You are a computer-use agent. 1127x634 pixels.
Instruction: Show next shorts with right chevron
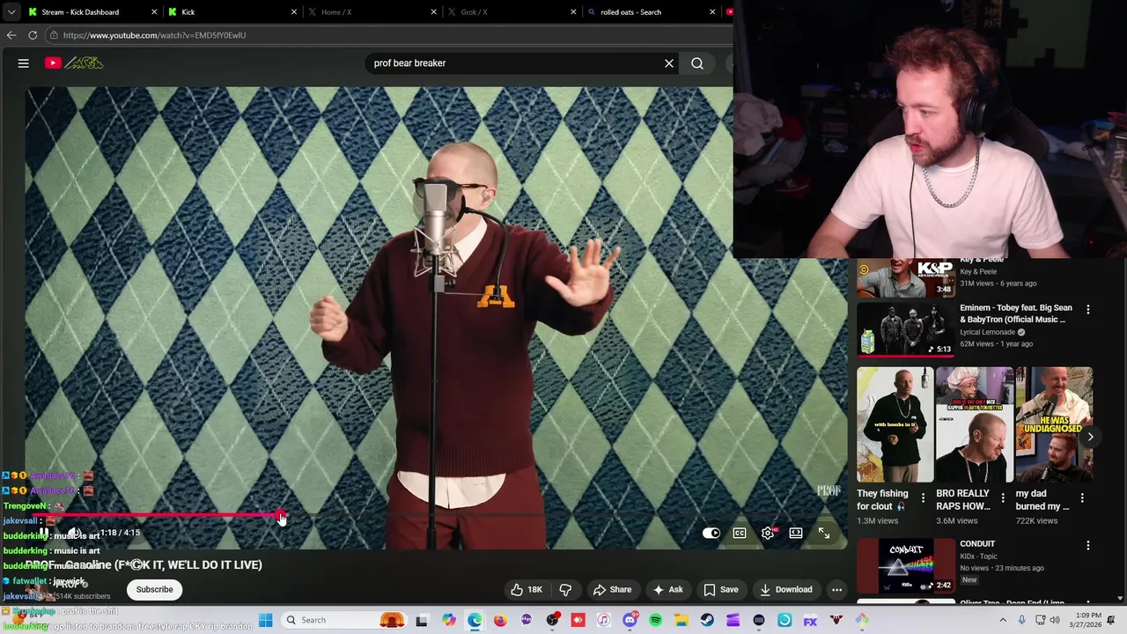[1090, 437]
